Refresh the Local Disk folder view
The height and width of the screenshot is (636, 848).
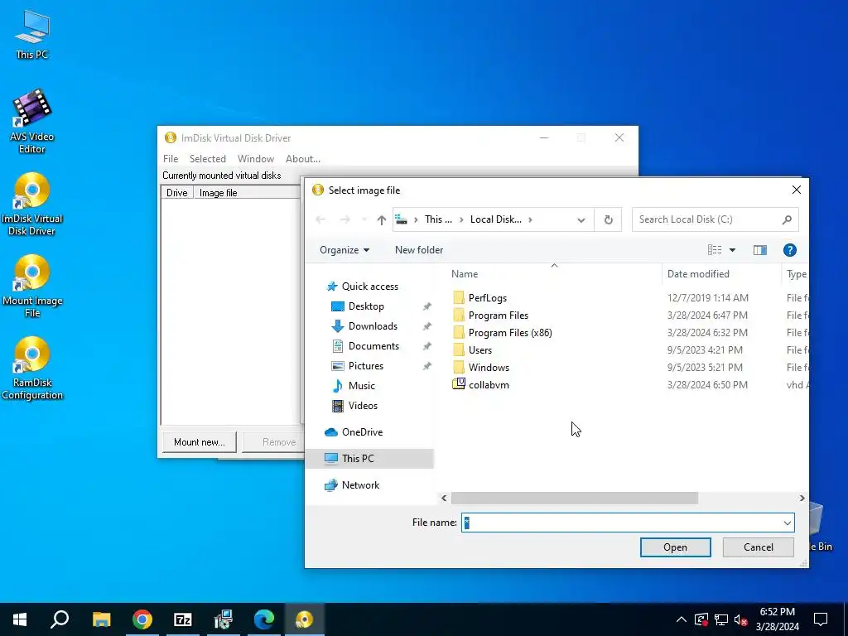click(x=609, y=219)
